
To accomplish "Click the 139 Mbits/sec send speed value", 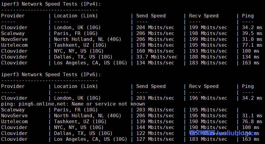I will (x=155, y=121).
